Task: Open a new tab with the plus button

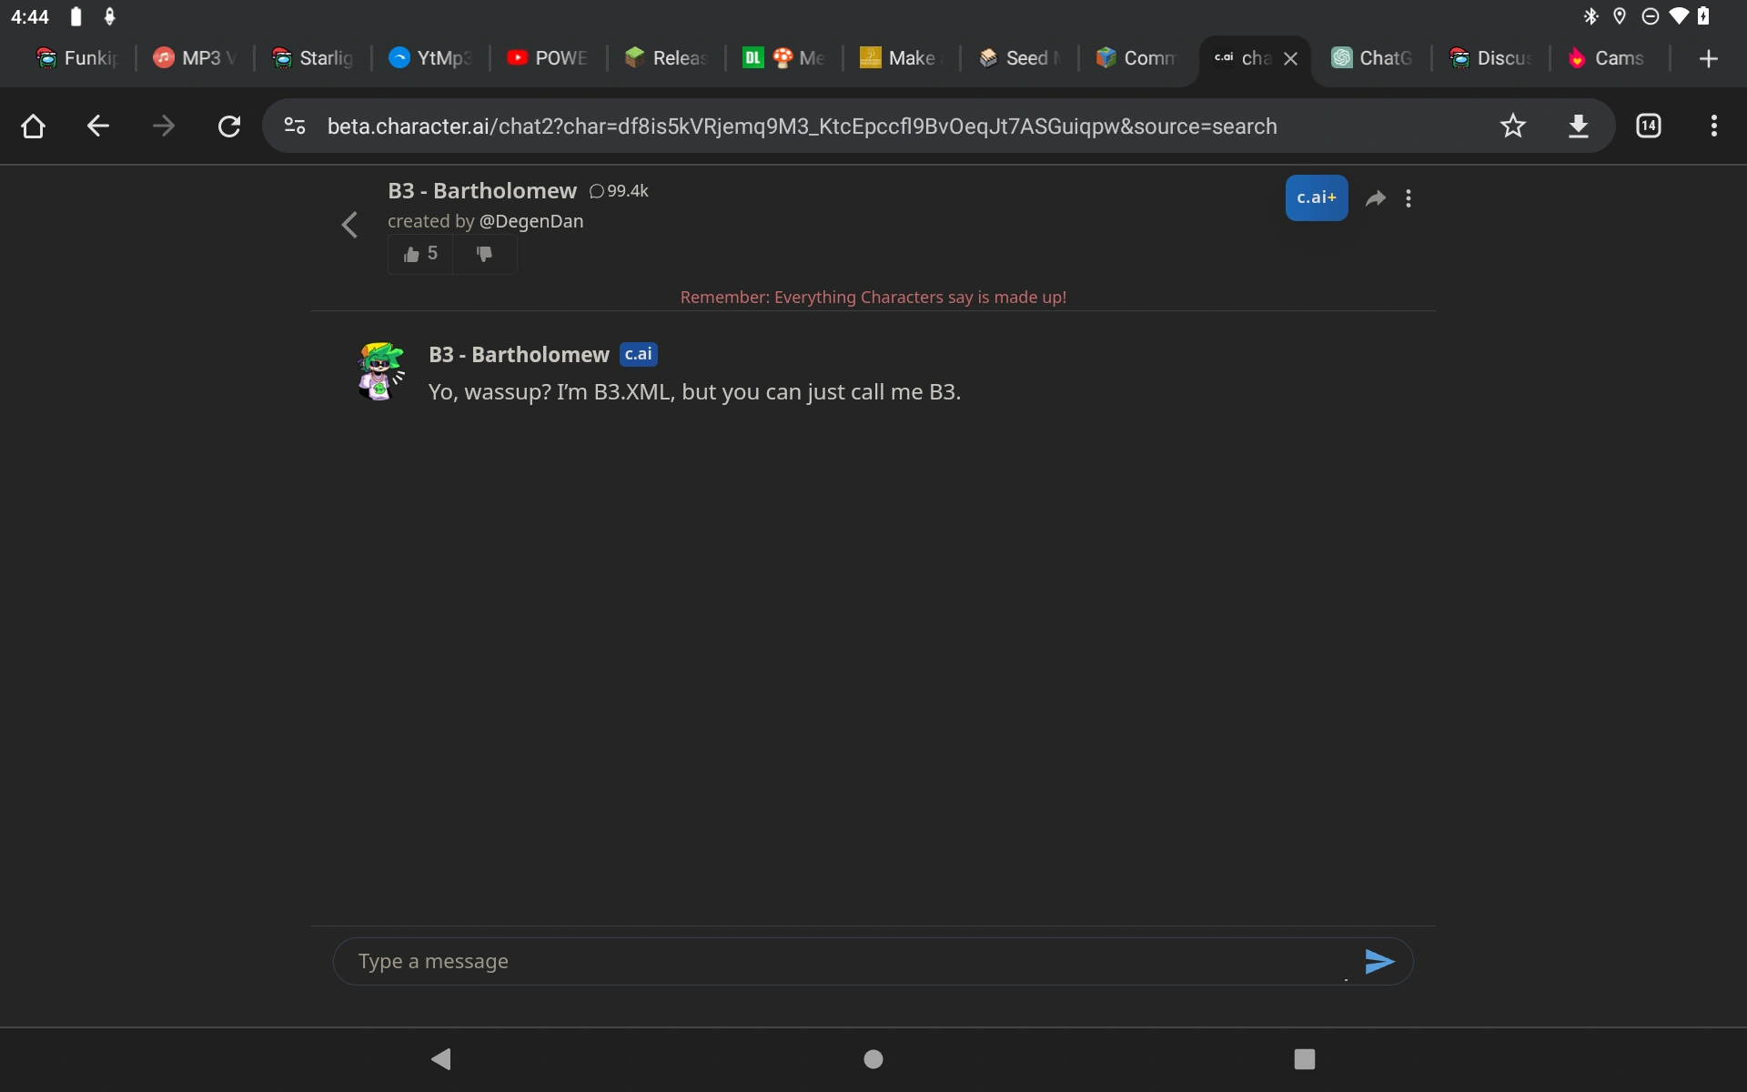Action: 1708,58
